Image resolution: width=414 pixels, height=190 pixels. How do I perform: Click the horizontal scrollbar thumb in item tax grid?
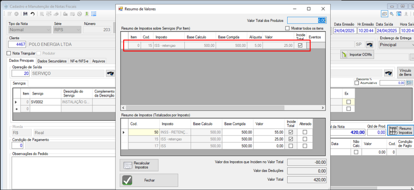(204, 108)
